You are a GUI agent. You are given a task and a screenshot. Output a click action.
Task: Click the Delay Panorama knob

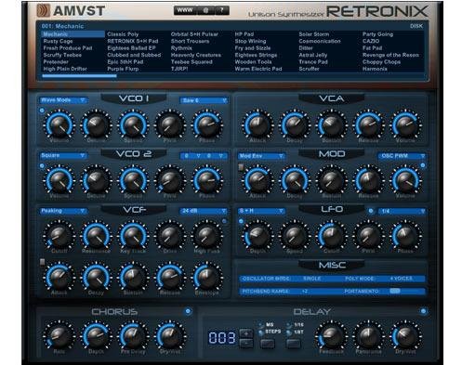[368, 336]
